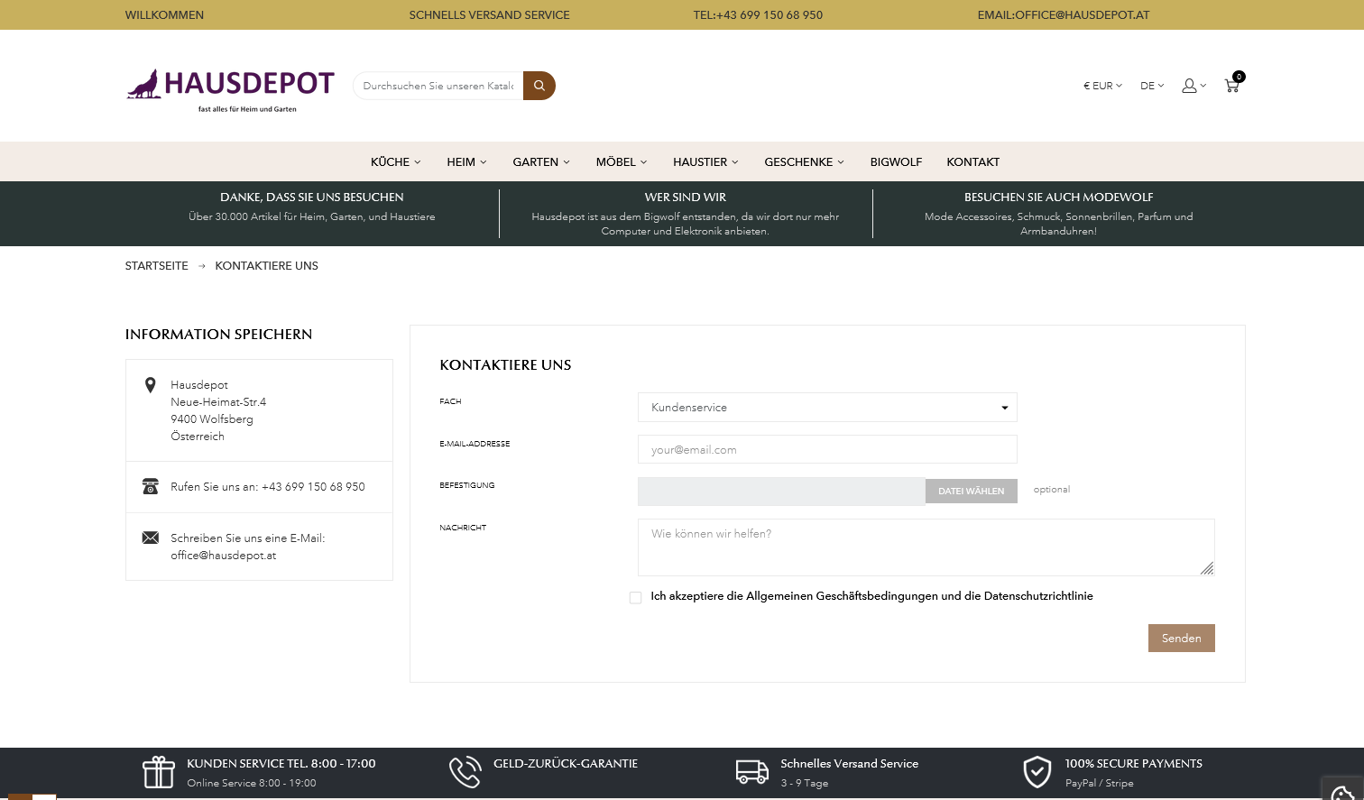Open the DE language dropdown
Screen dimensions: 1364x800
(x=1151, y=85)
